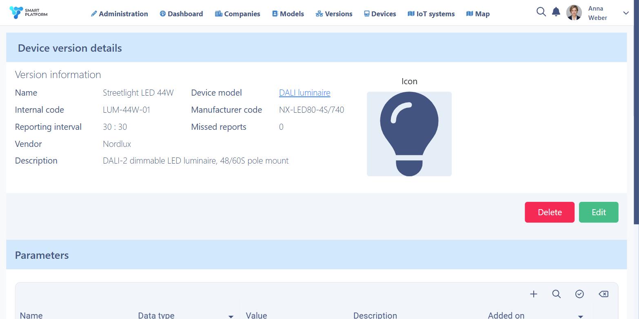The width and height of the screenshot is (639, 319).
Task: Click the DALI-2 dimmable LED luminaire description text
Action: pos(195,161)
